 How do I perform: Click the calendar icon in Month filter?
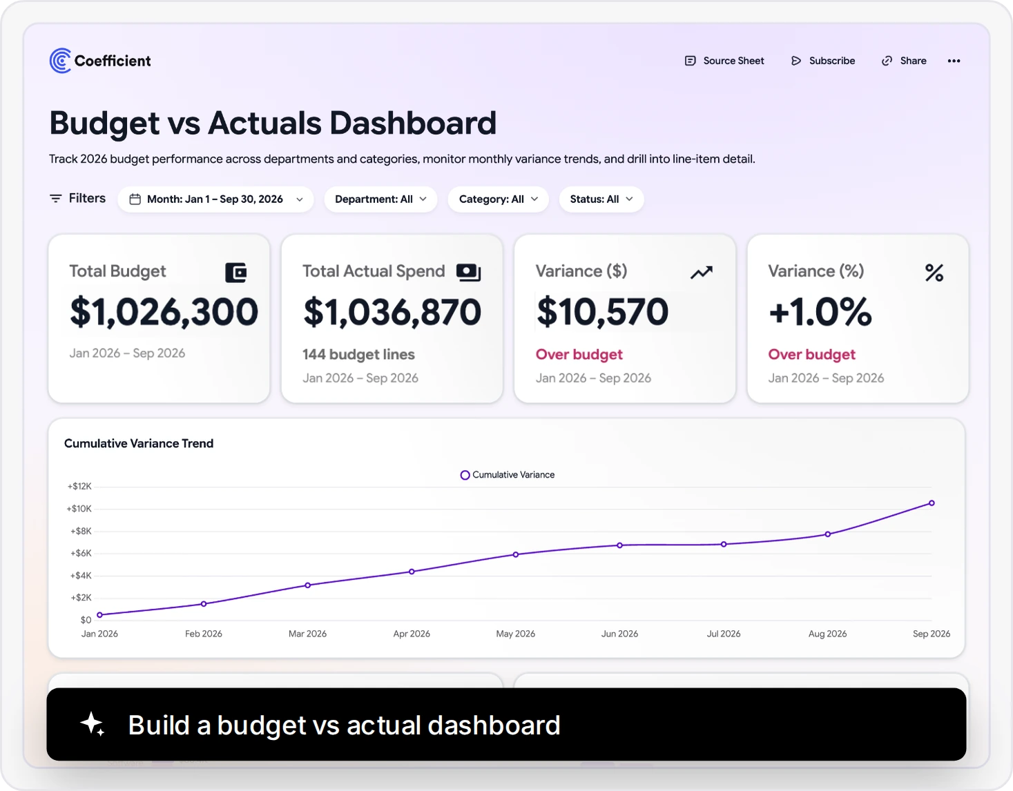tap(135, 199)
